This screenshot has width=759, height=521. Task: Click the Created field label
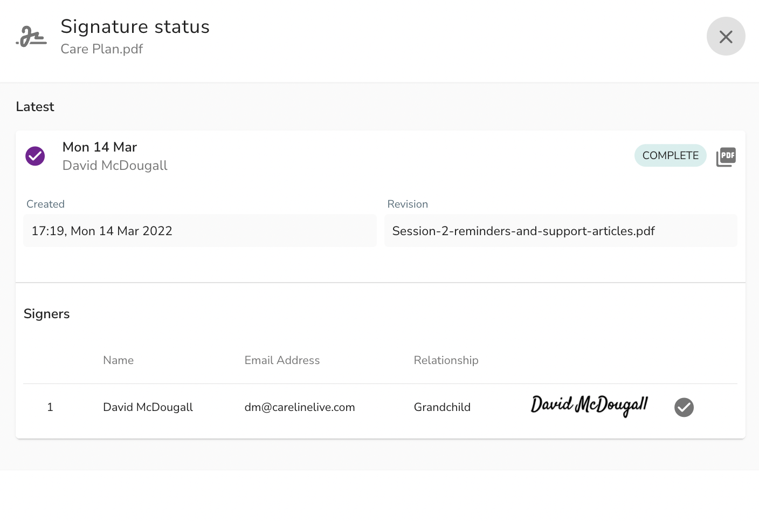(45, 204)
